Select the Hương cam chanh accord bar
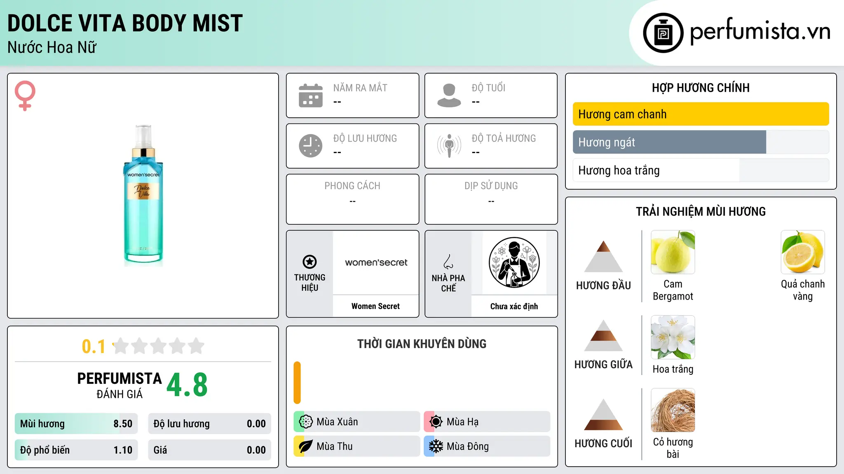This screenshot has height=474, width=844. point(701,114)
